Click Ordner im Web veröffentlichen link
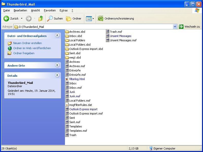Screen dimensions: 203x152 (x=32, y=48)
